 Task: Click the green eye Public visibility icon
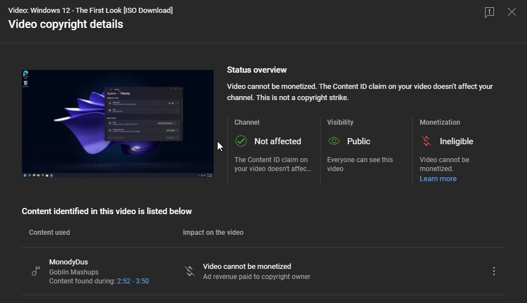(x=334, y=141)
